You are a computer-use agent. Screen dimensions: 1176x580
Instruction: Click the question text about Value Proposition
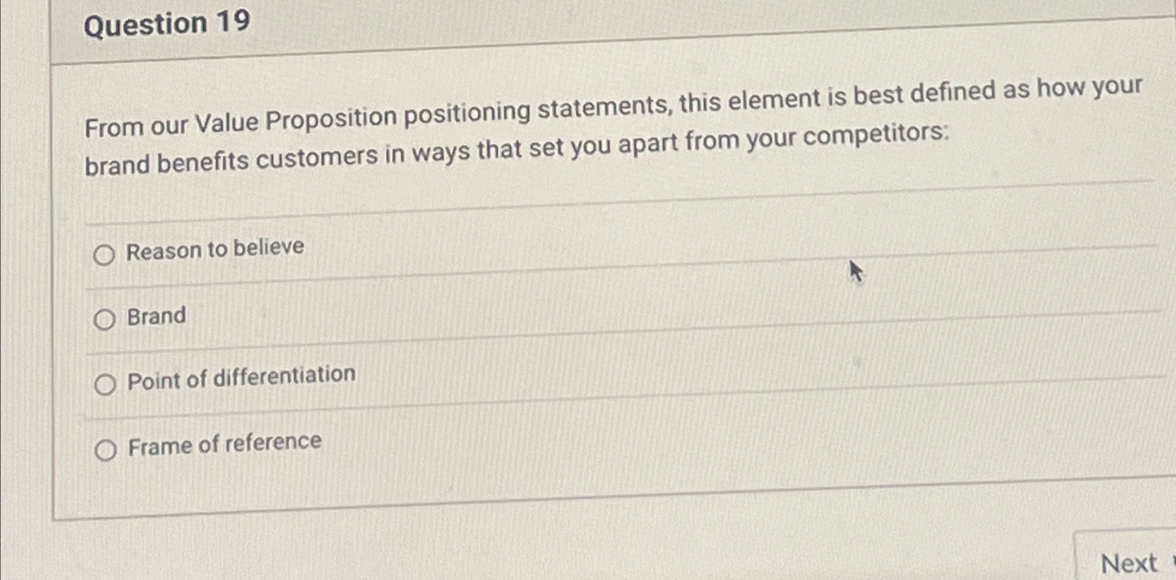point(570,133)
